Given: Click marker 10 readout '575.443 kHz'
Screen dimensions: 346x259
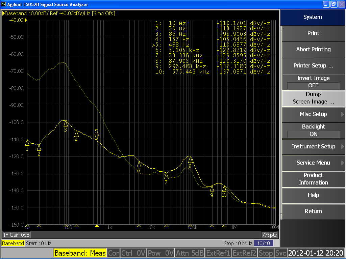Looking at the screenshot, I should (191, 72).
